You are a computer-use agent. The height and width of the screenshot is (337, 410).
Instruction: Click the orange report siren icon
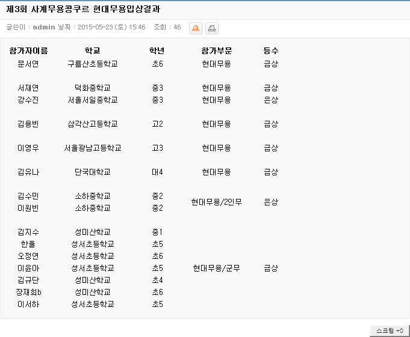[x=196, y=28]
